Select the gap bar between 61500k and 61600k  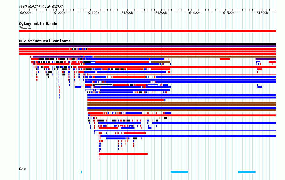point(247,172)
